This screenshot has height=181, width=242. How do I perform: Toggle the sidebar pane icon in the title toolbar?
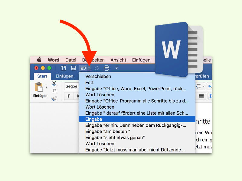pyautogui.click(x=63, y=68)
